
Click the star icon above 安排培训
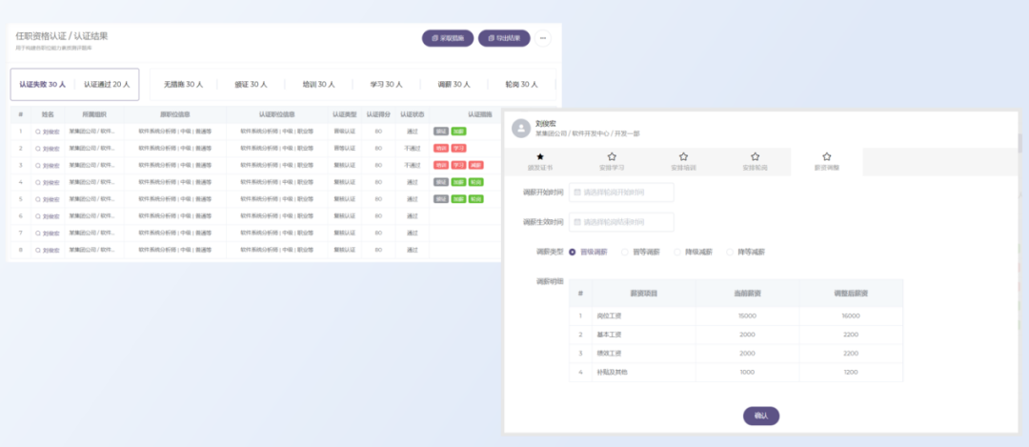click(683, 157)
